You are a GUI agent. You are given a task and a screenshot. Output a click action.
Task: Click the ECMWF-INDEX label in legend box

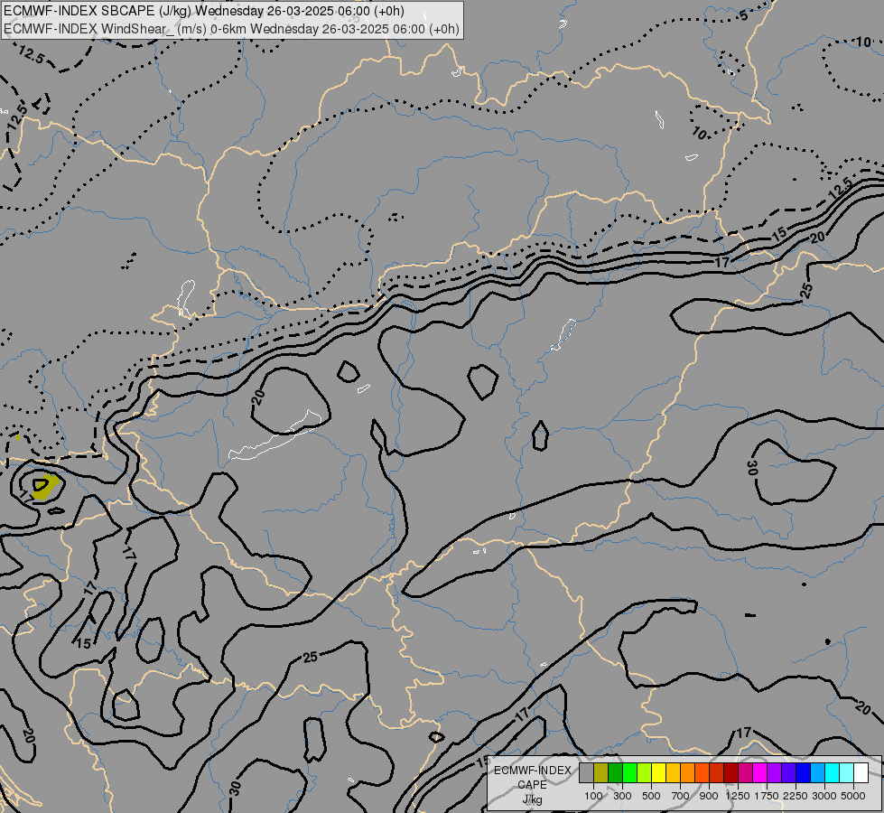click(533, 771)
